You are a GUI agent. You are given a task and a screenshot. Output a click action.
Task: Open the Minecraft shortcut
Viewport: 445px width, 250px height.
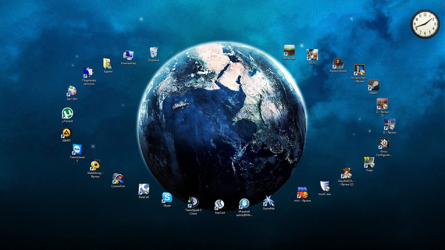click(289, 51)
